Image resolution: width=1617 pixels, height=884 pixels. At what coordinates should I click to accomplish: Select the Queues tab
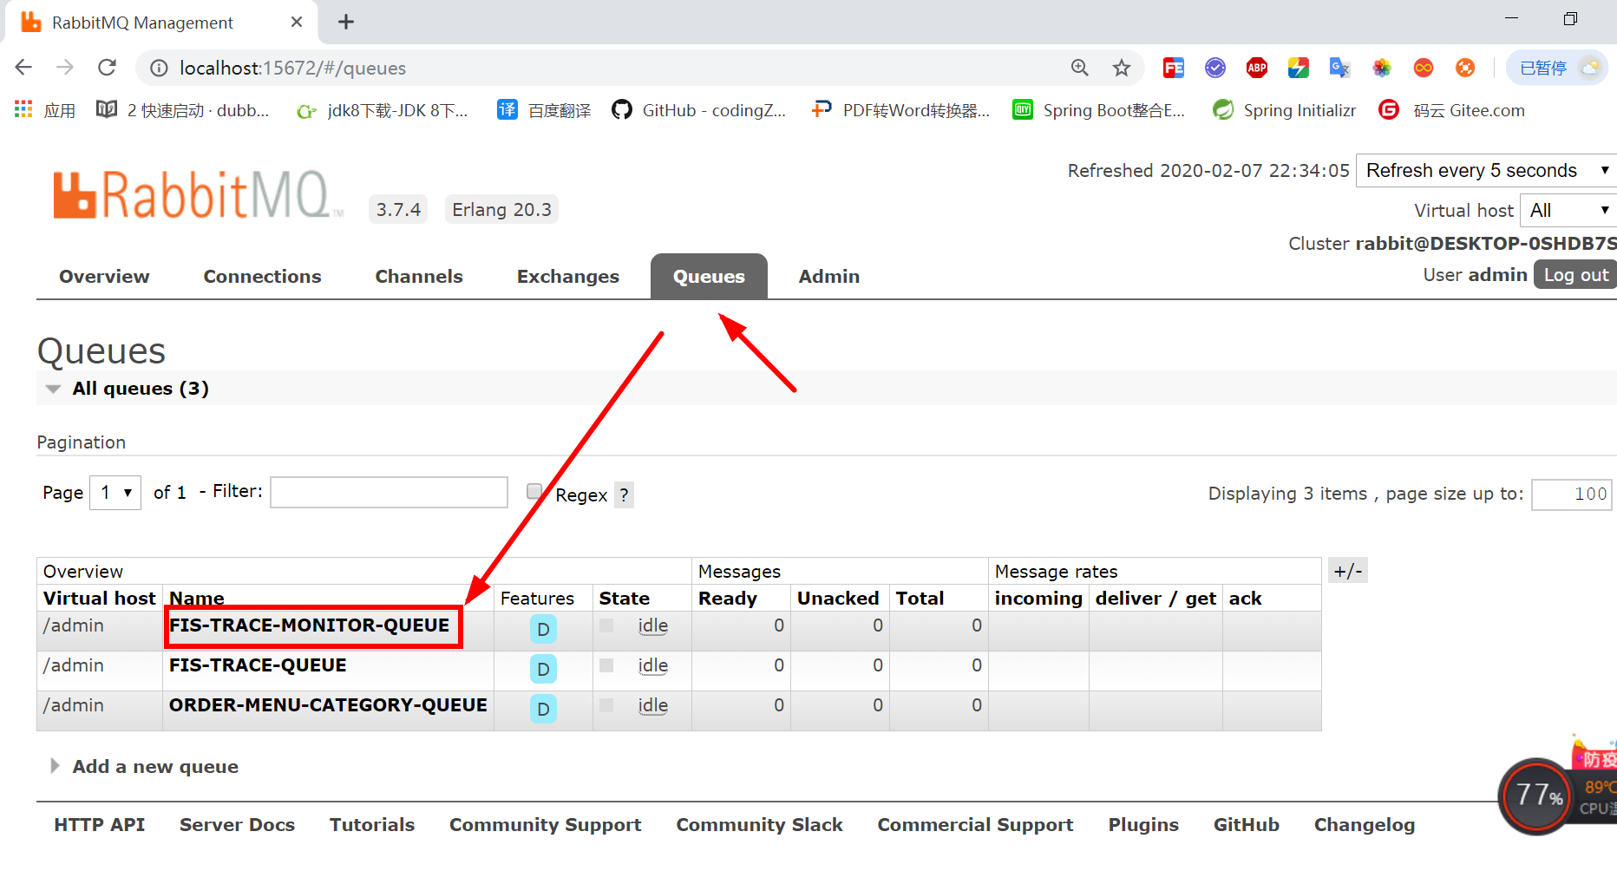pos(709,276)
